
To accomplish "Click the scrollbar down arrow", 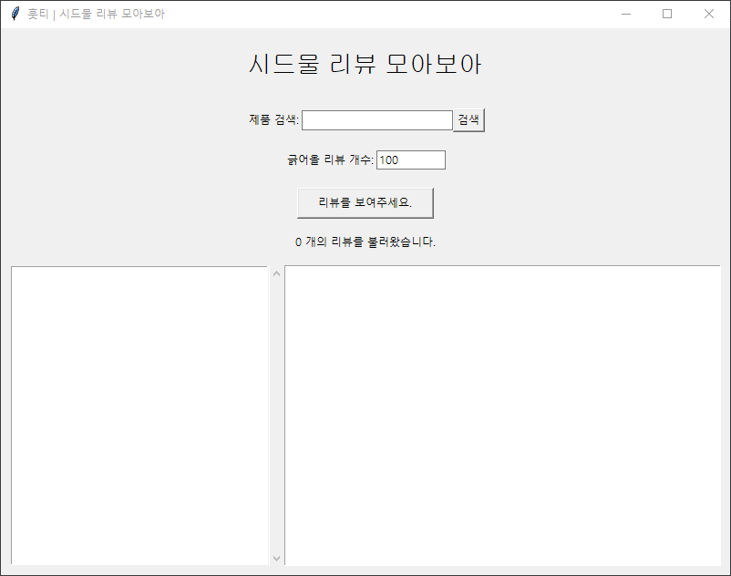I will click(x=276, y=559).
